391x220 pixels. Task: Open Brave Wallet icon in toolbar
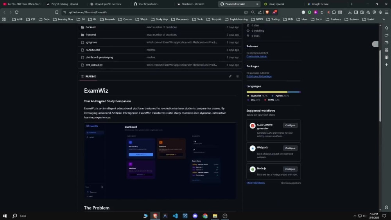click(362, 12)
